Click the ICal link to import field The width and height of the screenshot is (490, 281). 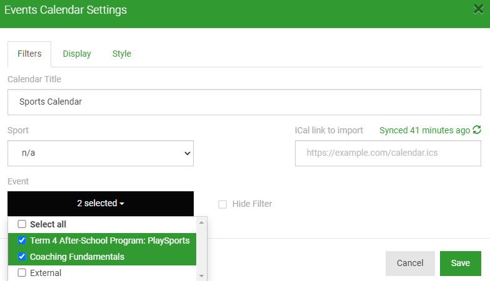coord(387,153)
